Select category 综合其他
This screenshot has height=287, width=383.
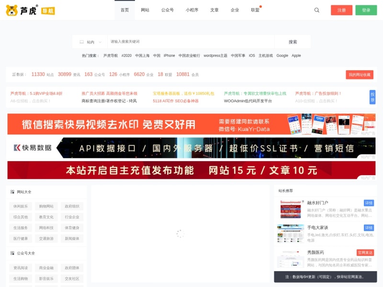pos(21,217)
